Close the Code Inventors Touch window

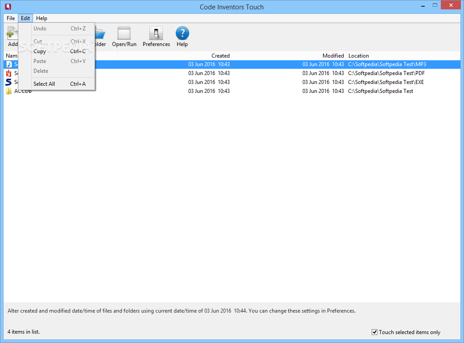[x=451, y=5]
